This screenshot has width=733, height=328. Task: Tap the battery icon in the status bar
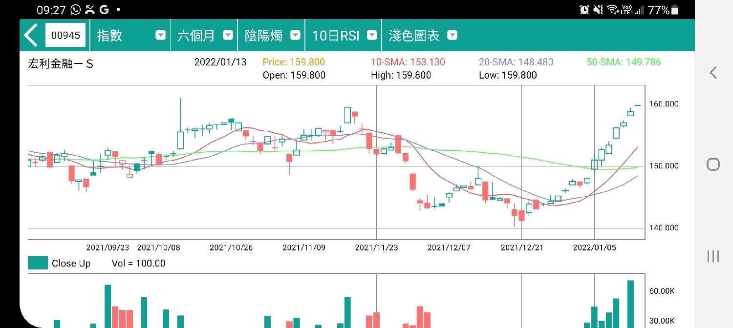(675, 10)
